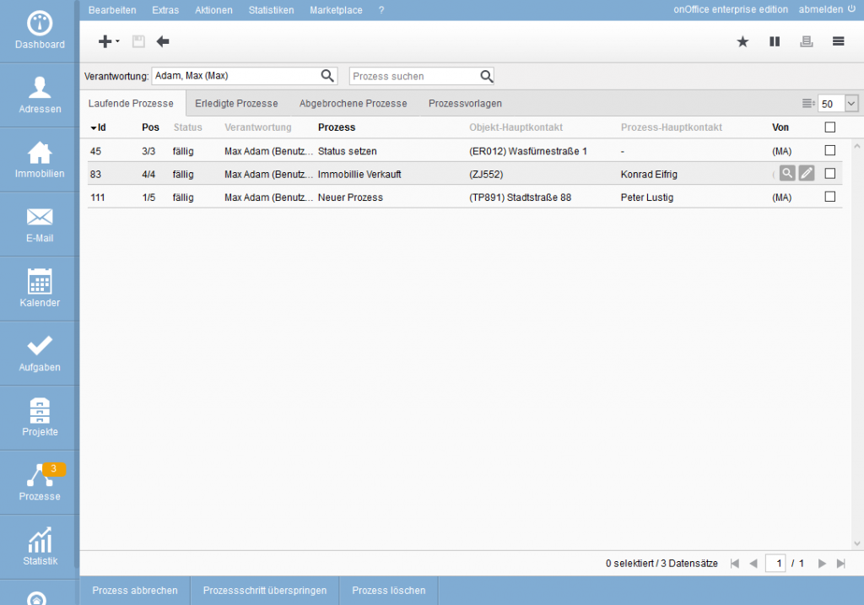864x605 pixels.
Task: Switch to the Abgebrochene Prozesse tab
Action: click(x=354, y=104)
